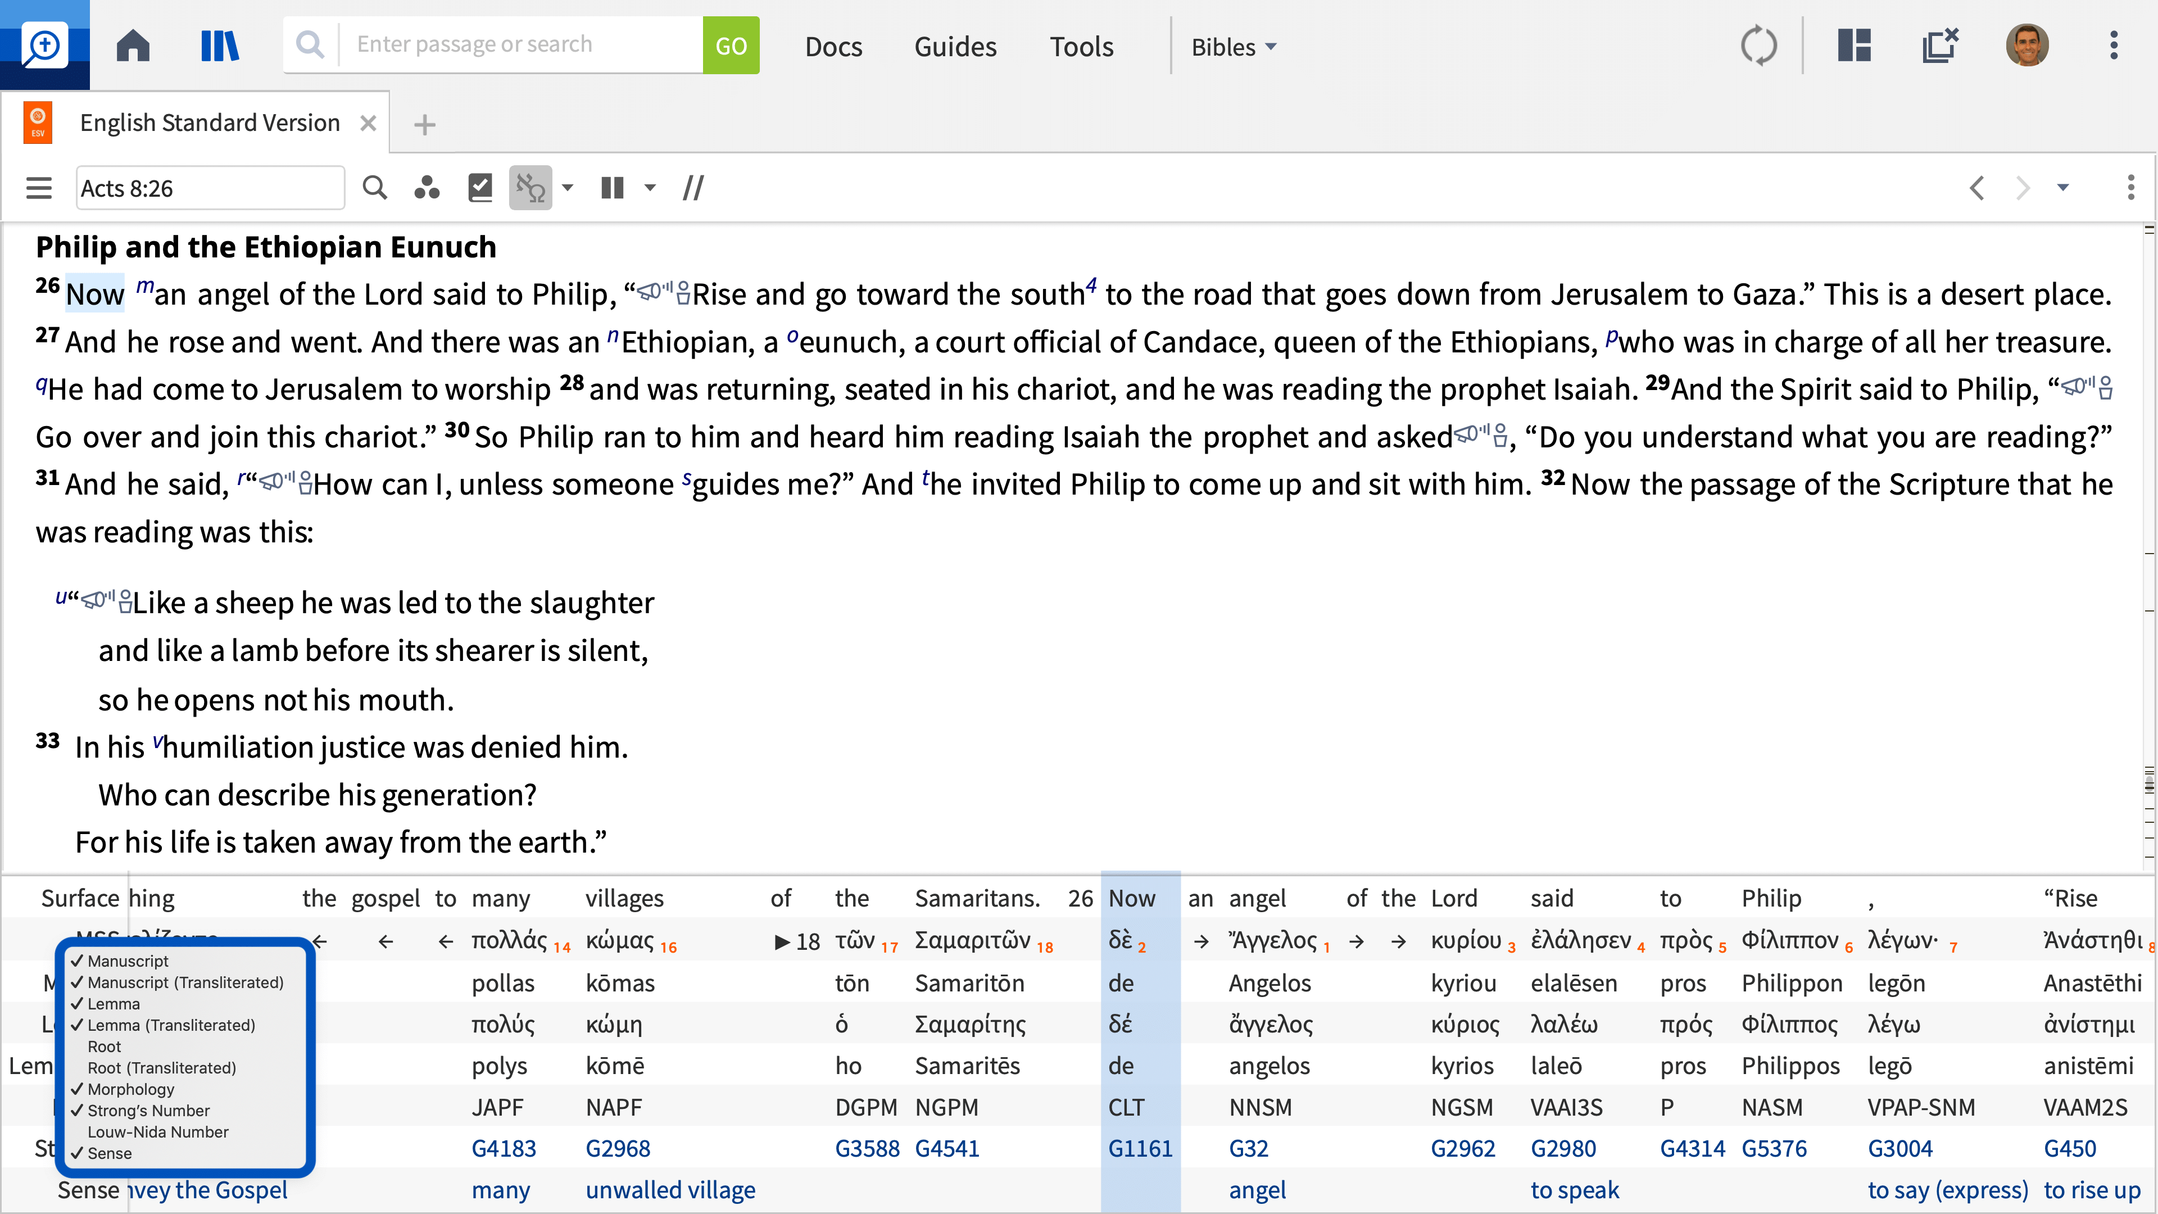
Task: Open the Layouts panel icon
Action: [1854, 46]
